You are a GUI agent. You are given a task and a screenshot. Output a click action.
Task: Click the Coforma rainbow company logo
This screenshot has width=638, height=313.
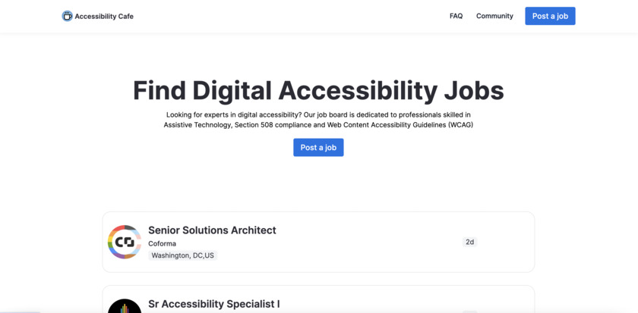coord(125,242)
